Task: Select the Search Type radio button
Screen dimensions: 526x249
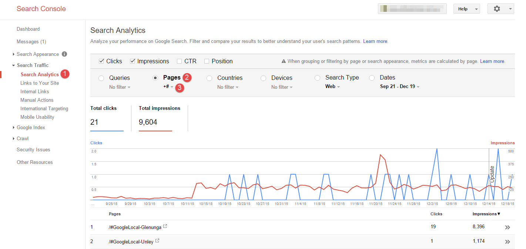Action: click(x=317, y=78)
